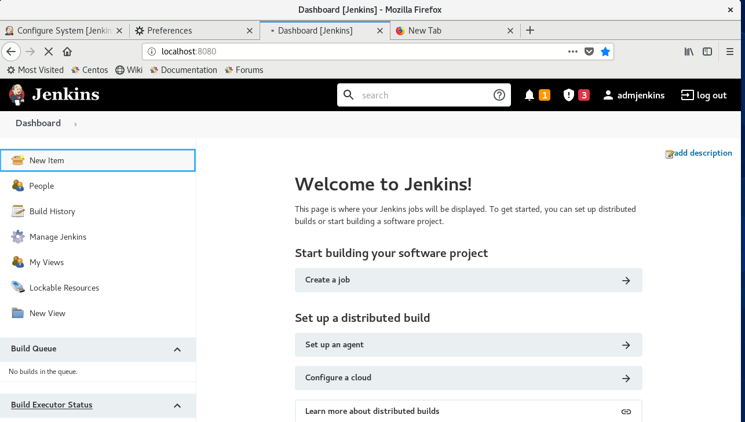Switch to Configure System tab
The height and width of the screenshot is (422, 745).
click(x=64, y=31)
